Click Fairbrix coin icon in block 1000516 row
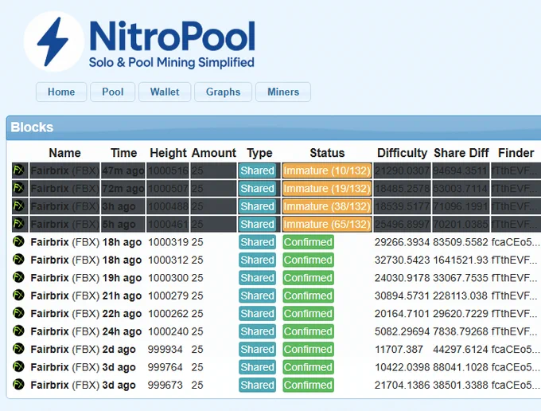541x411 pixels. (18, 170)
